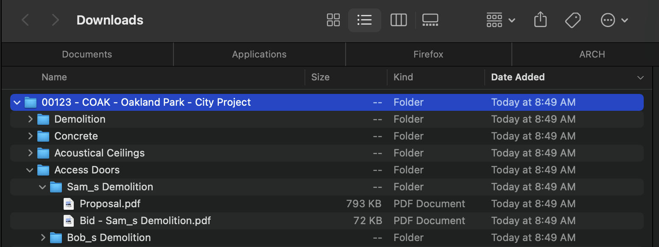Open the ellipsis More actions menu

[x=614, y=20]
